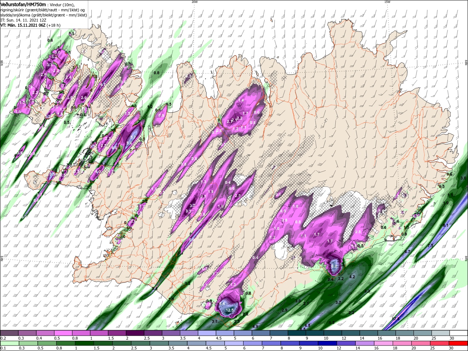Click the 'slydda/snjókoma' legend description line
468x351 pixels.
tap(44, 15)
